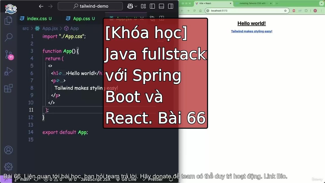The height and width of the screenshot is (183, 325).
Task: Open the Customize Layout control
Action: (x=143, y=6)
